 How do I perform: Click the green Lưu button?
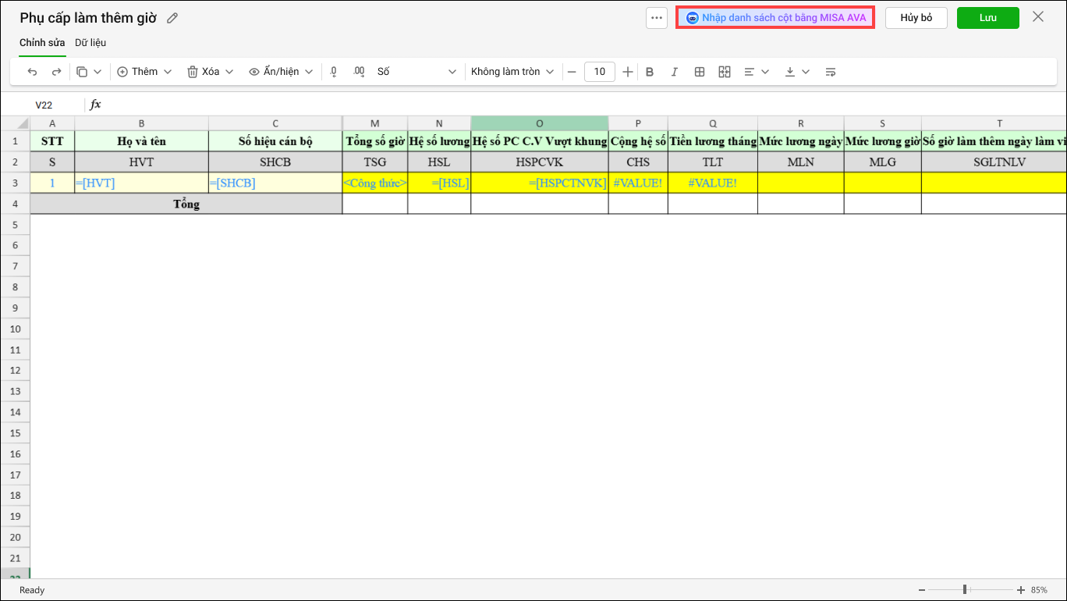click(987, 18)
